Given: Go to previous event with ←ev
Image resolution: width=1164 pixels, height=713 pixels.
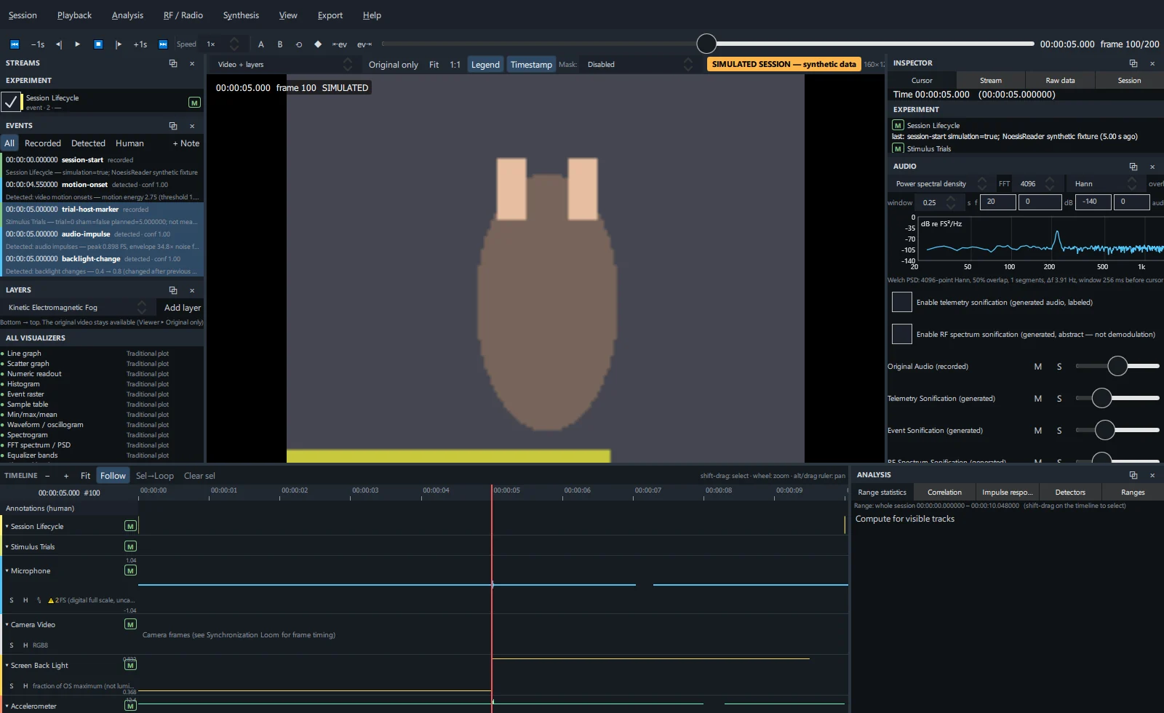Looking at the screenshot, I should coord(340,44).
